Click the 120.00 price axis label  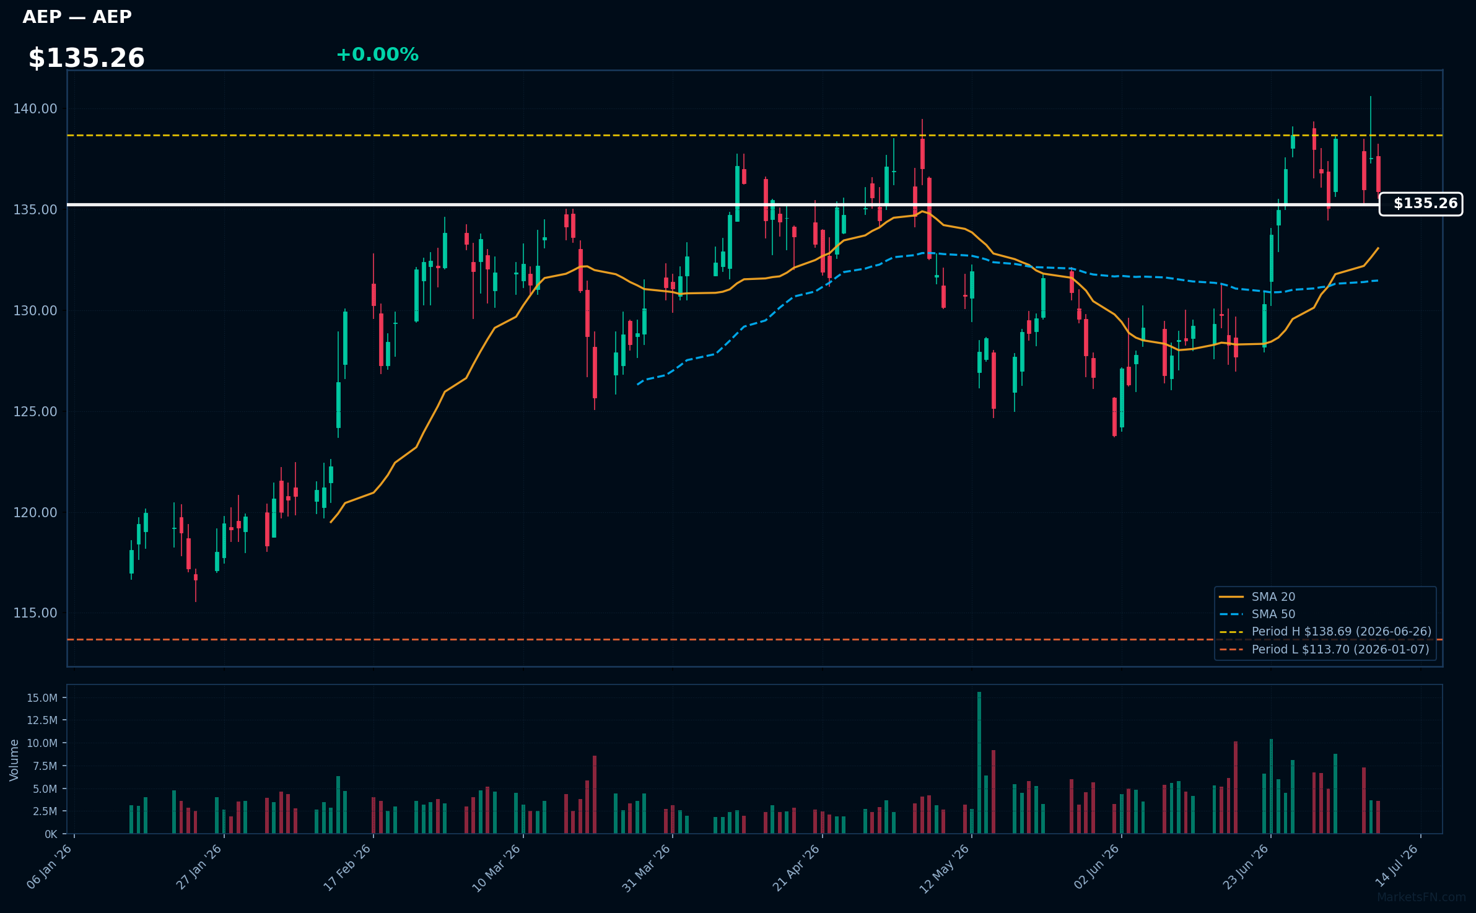click(35, 513)
